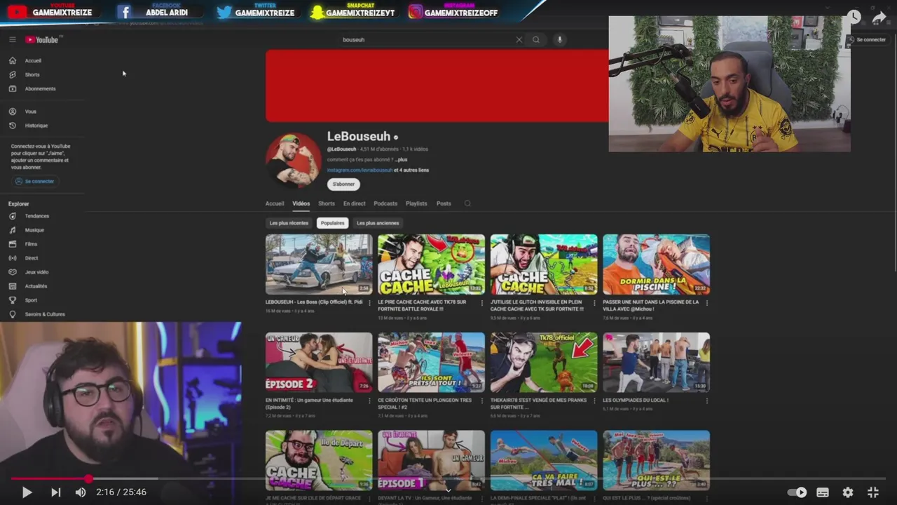The image size is (897, 505).
Task: Click the sidebar Se connecter button
Action: (35, 181)
